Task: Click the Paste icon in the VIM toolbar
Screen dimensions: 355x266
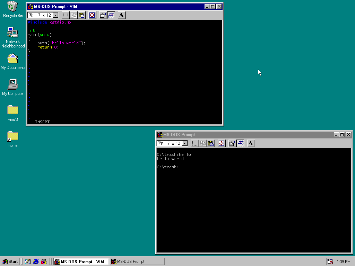Action: [81, 15]
